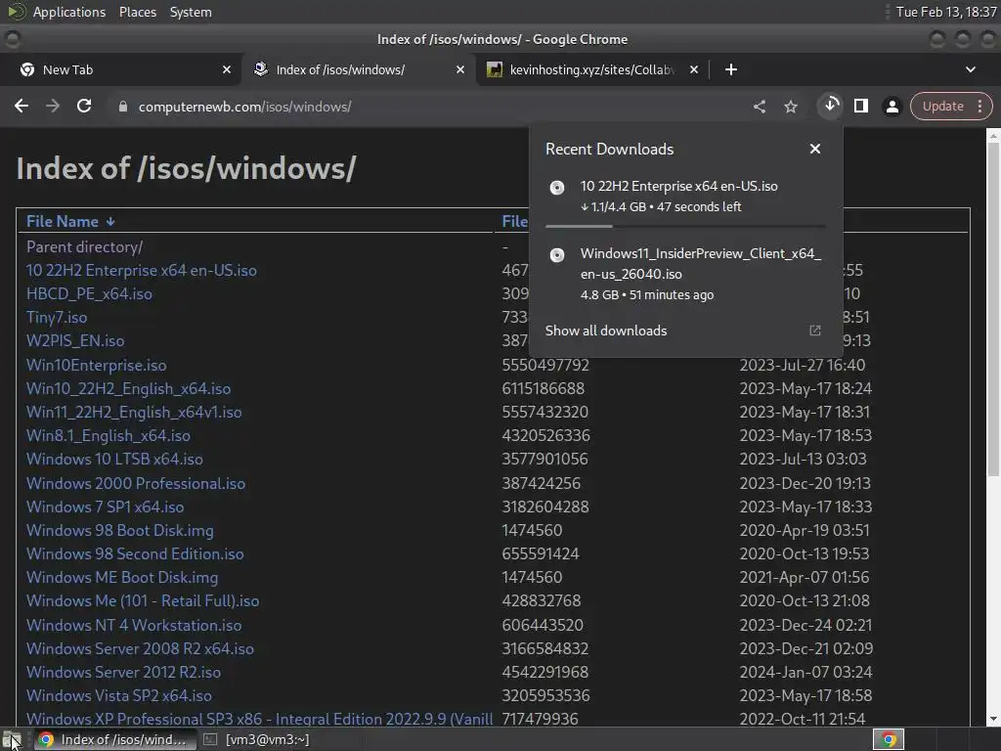Close the kevinhosting.xyz tab
This screenshot has width=1001, height=751.
tap(693, 69)
